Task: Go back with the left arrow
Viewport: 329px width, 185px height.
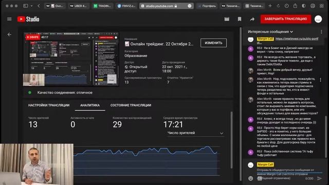Action: click(9, 34)
